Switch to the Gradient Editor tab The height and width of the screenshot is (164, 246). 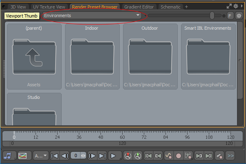click(x=139, y=7)
